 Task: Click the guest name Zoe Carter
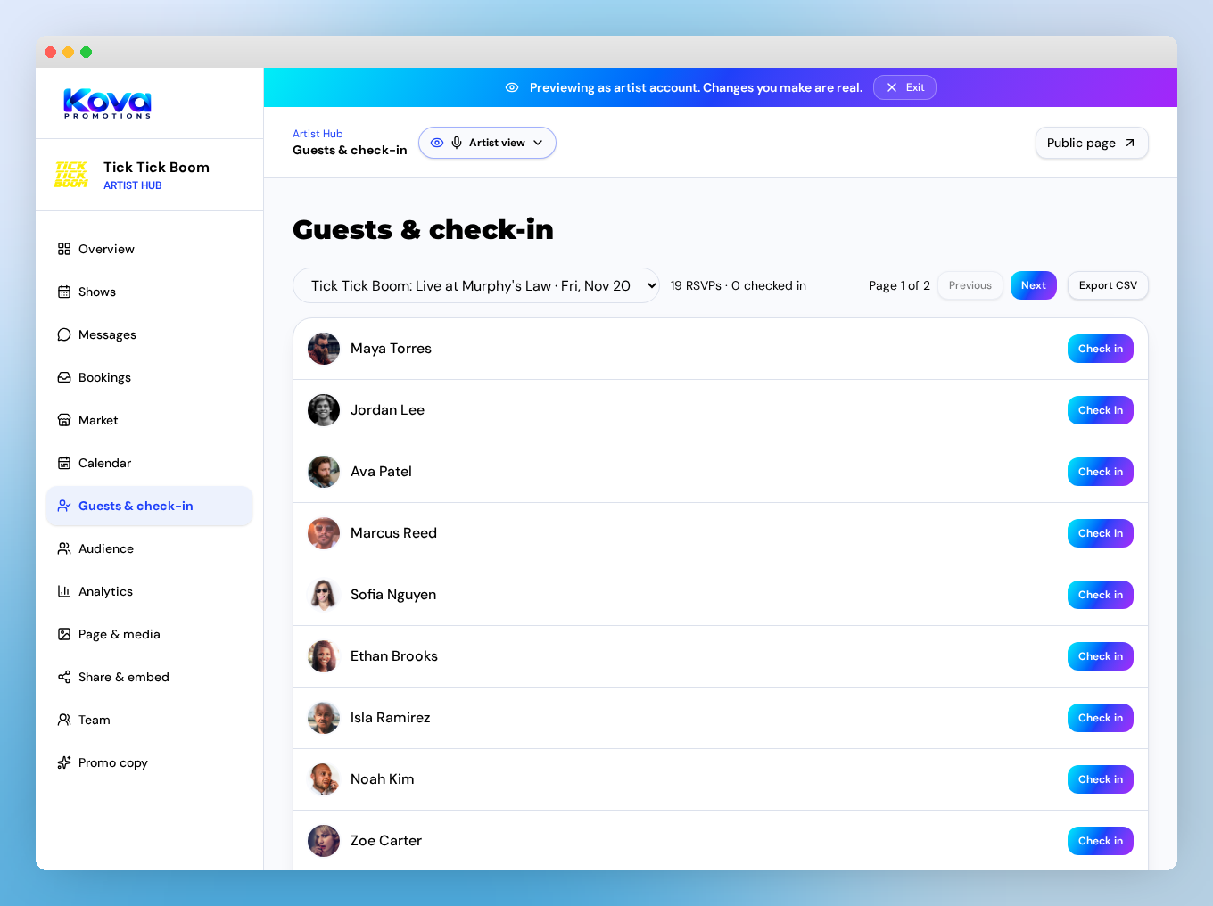pos(386,841)
